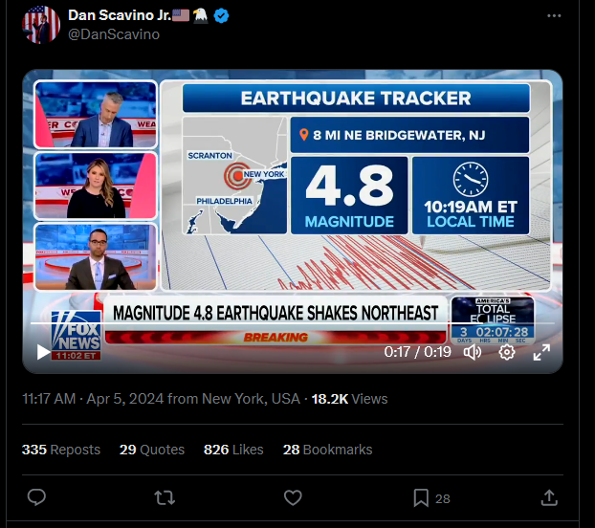Play the earthquake tracker video
This screenshot has width=595, height=528.
point(43,352)
